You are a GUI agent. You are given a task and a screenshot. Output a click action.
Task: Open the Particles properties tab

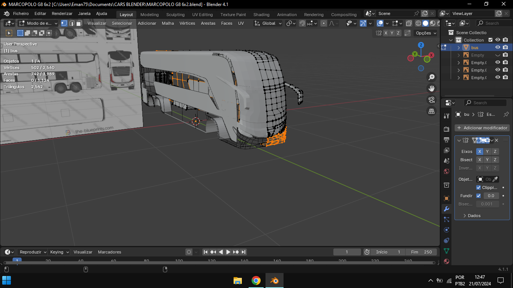coord(447,219)
